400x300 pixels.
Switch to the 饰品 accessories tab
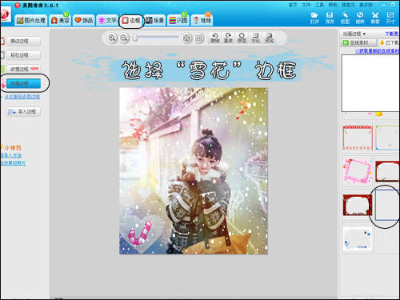point(84,20)
